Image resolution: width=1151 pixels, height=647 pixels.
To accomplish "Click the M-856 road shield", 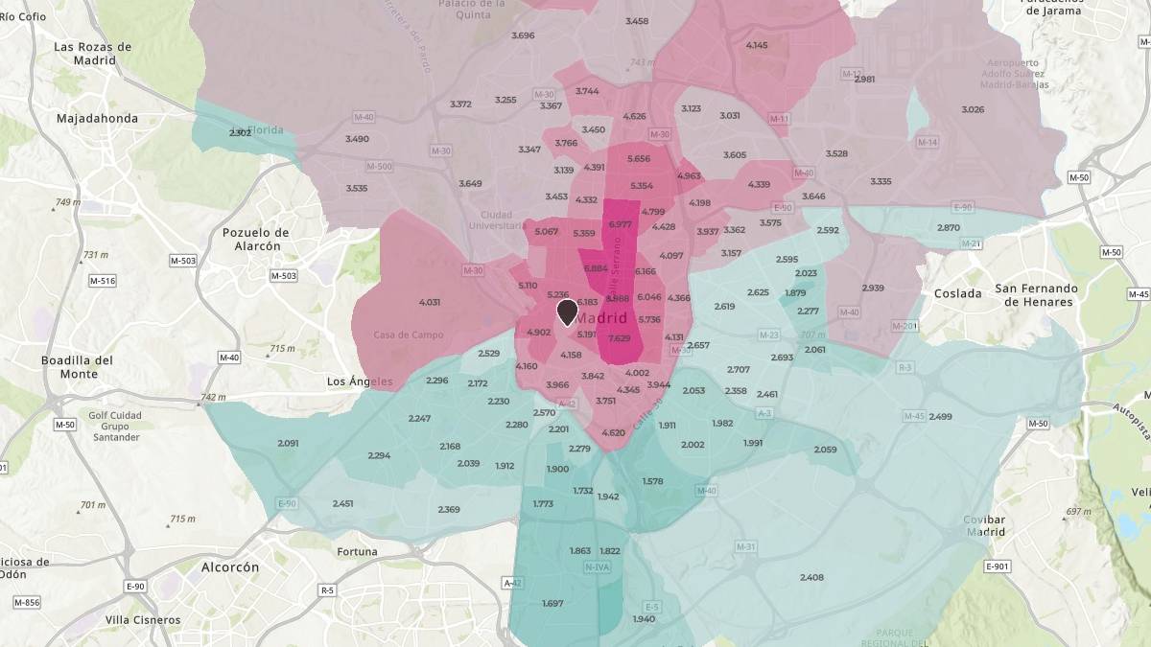I will click(27, 602).
